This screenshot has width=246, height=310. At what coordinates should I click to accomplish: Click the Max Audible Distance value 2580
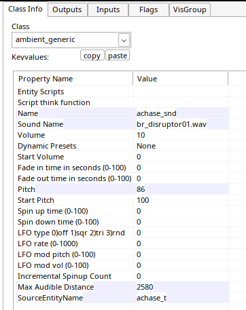145,287
